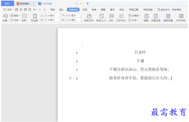Image resolution: width=189 pixels, height=122 pixels.
Task: Click the right margin 31.8 毫米 field
Action: coord(73,20)
